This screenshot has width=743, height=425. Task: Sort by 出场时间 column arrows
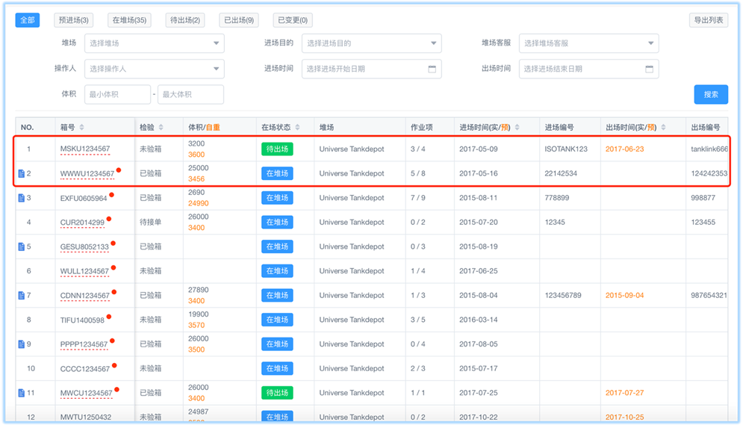point(663,127)
